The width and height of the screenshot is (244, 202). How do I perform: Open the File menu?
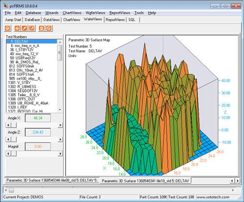click(x=8, y=13)
